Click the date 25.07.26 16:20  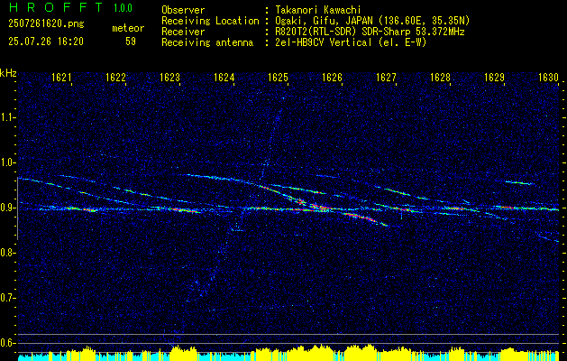[46, 42]
